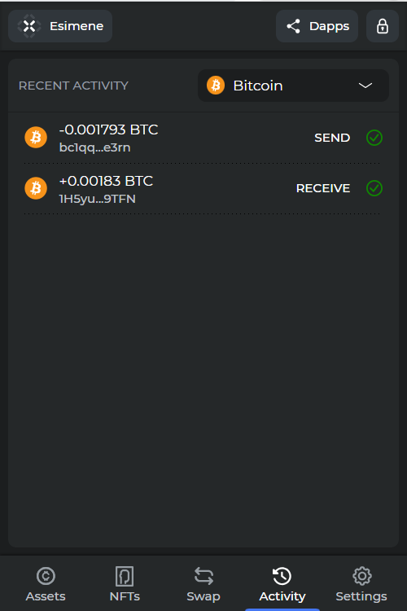
Task: Open the +0.00183 BTC receive transaction
Action: pyautogui.click(x=202, y=188)
